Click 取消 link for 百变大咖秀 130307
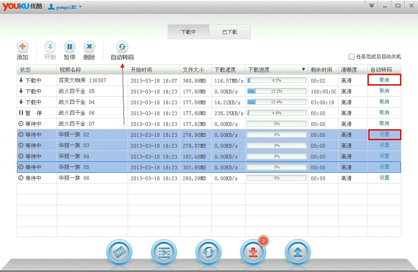The width and height of the screenshot is (418, 272). pos(384,80)
